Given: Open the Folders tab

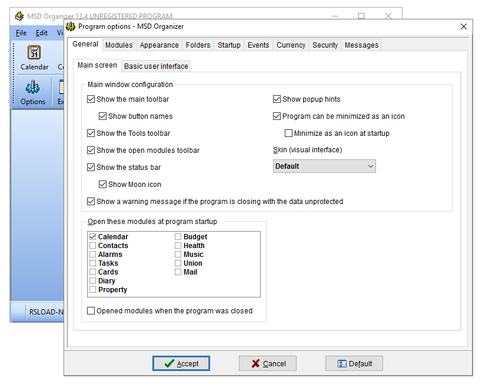Looking at the screenshot, I should (x=198, y=45).
